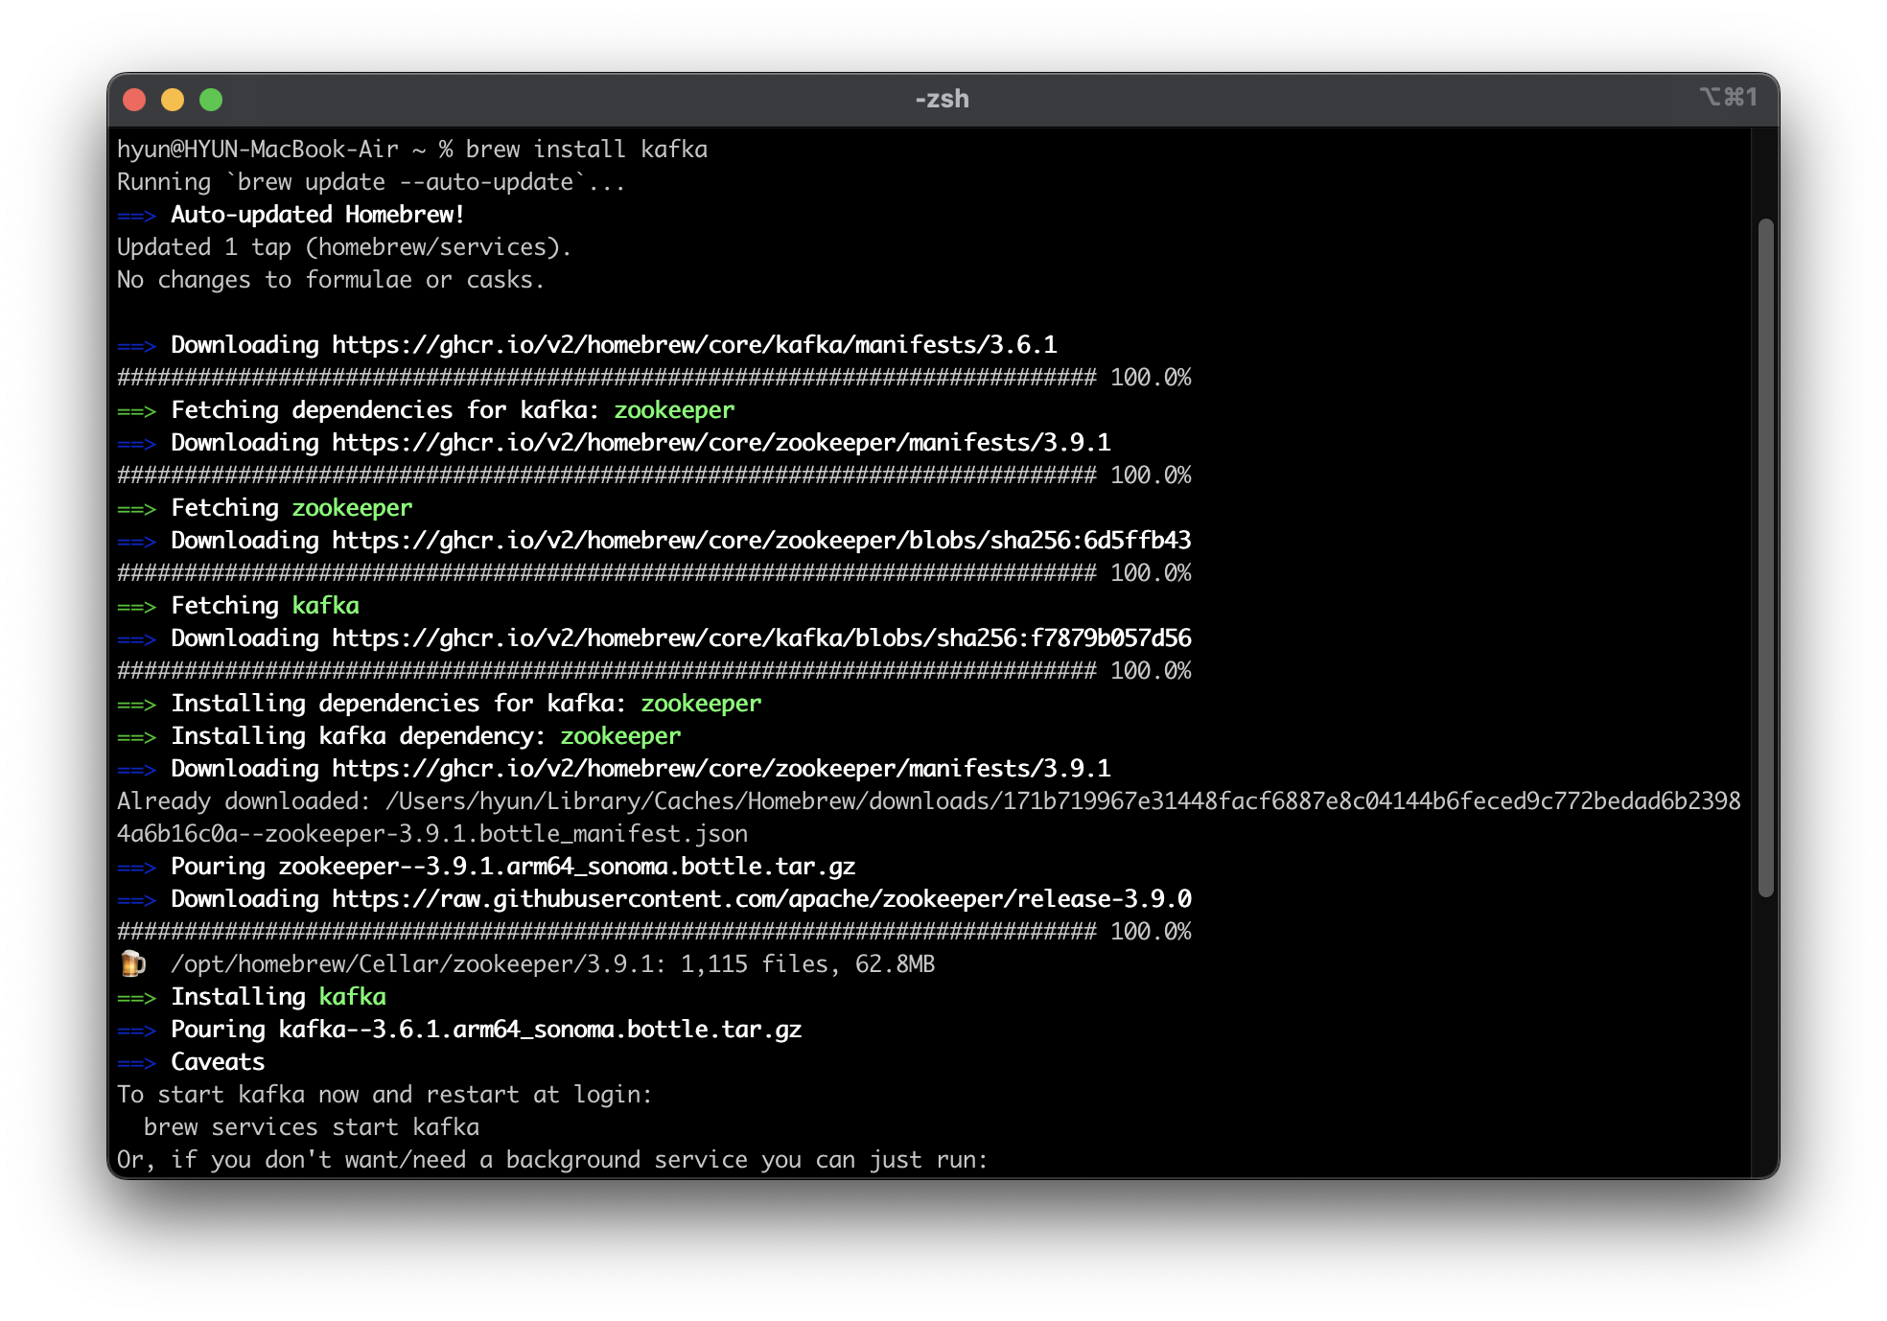Click 'Installing kafka dependency: zookeeper' line
The width and height of the screenshot is (1887, 1321).
click(399, 736)
